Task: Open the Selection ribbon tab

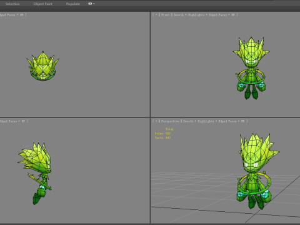Action: [x=12, y=4]
